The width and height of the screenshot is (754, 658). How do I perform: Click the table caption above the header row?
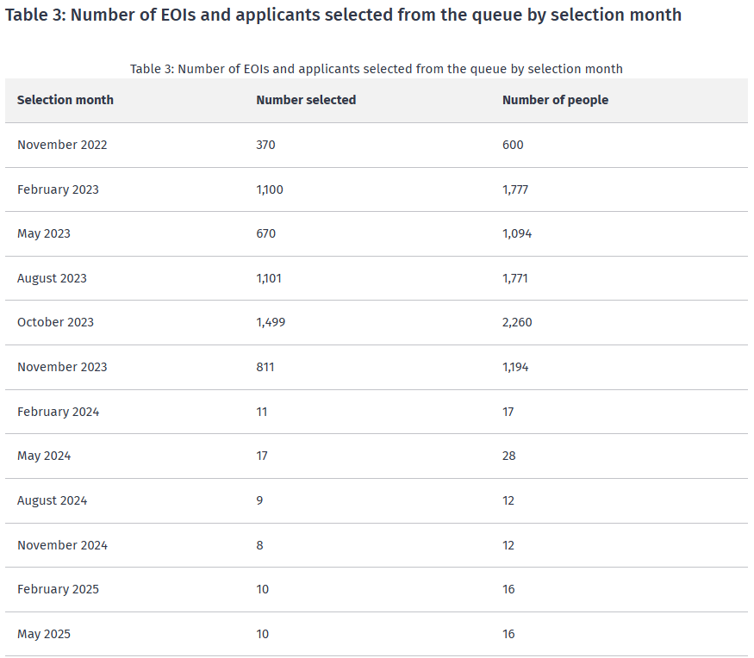coord(376,69)
